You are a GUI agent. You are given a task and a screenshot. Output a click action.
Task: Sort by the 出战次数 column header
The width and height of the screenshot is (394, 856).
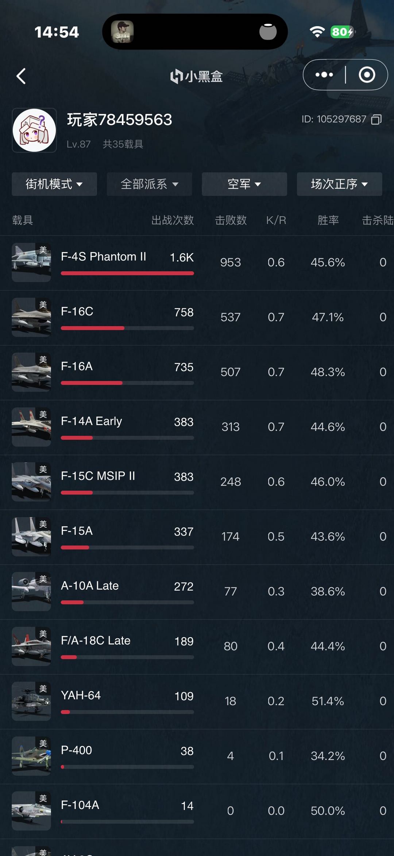pos(173,220)
